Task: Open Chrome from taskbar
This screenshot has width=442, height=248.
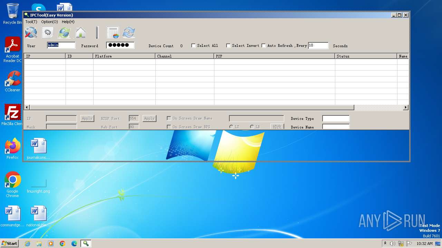Action: 63,244
